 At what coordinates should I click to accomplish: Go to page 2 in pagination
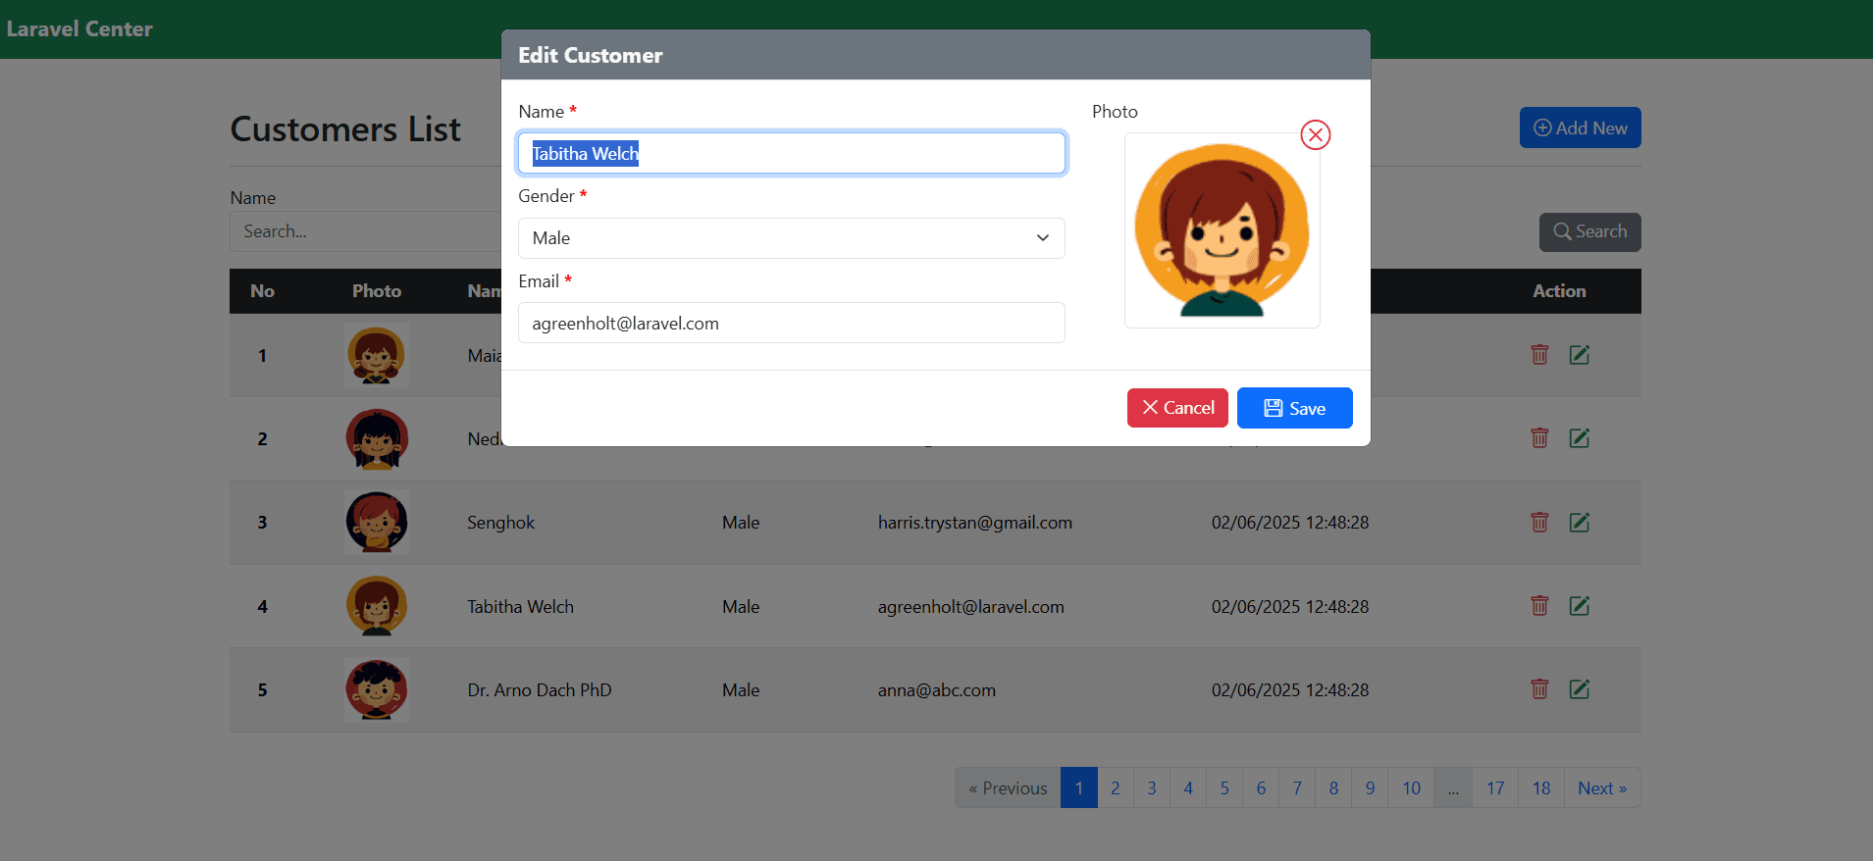1115,788
